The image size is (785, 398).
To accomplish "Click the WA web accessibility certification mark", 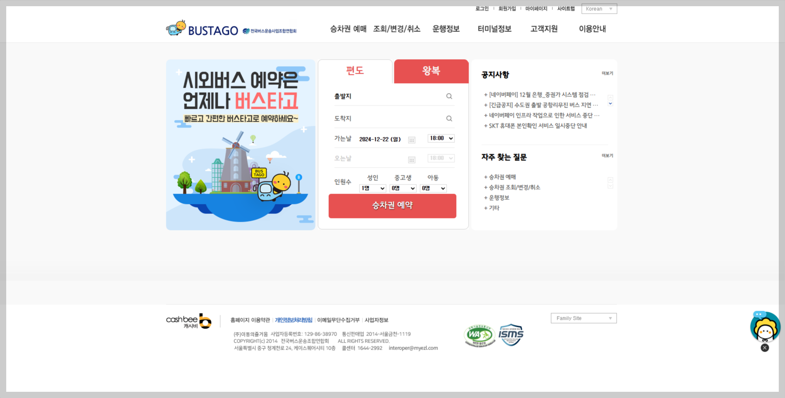I will coord(479,335).
